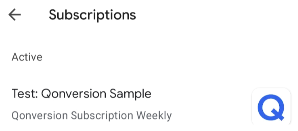View the active Qonversion Sample subscription entry
This screenshot has width=298, height=131.
[x=149, y=104]
